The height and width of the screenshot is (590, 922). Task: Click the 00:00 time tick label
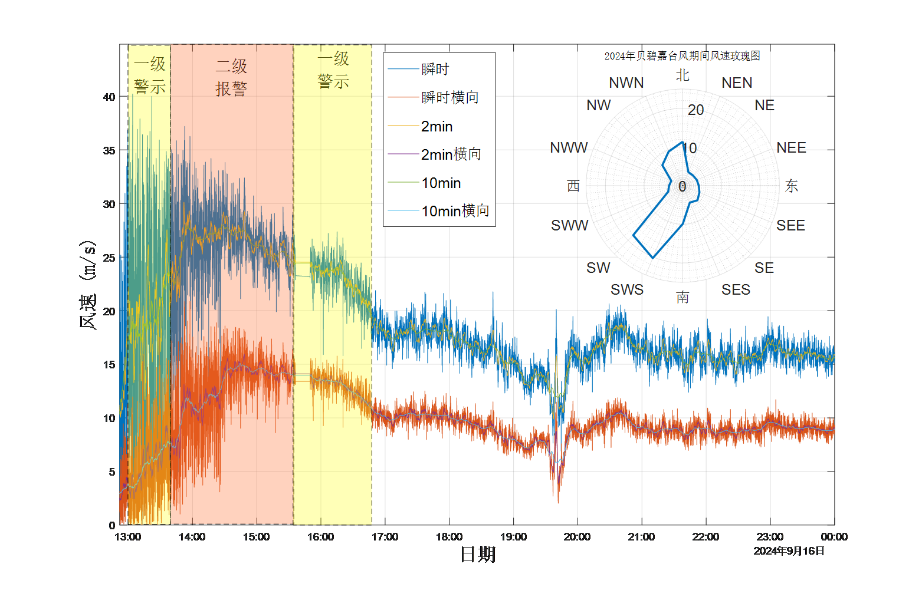834,537
